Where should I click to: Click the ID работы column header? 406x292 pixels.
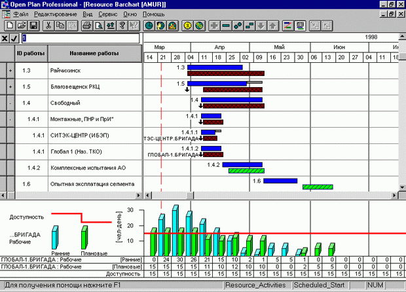point(30,52)
